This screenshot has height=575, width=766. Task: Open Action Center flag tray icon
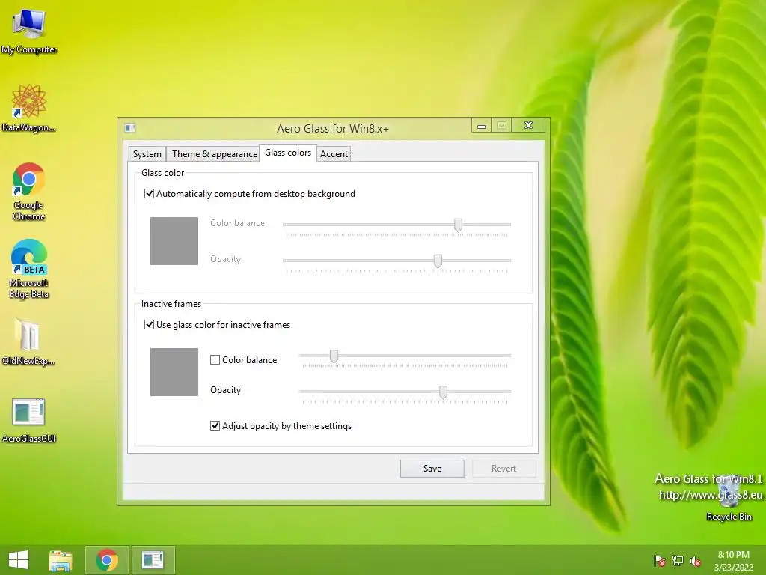coord(660,561)
